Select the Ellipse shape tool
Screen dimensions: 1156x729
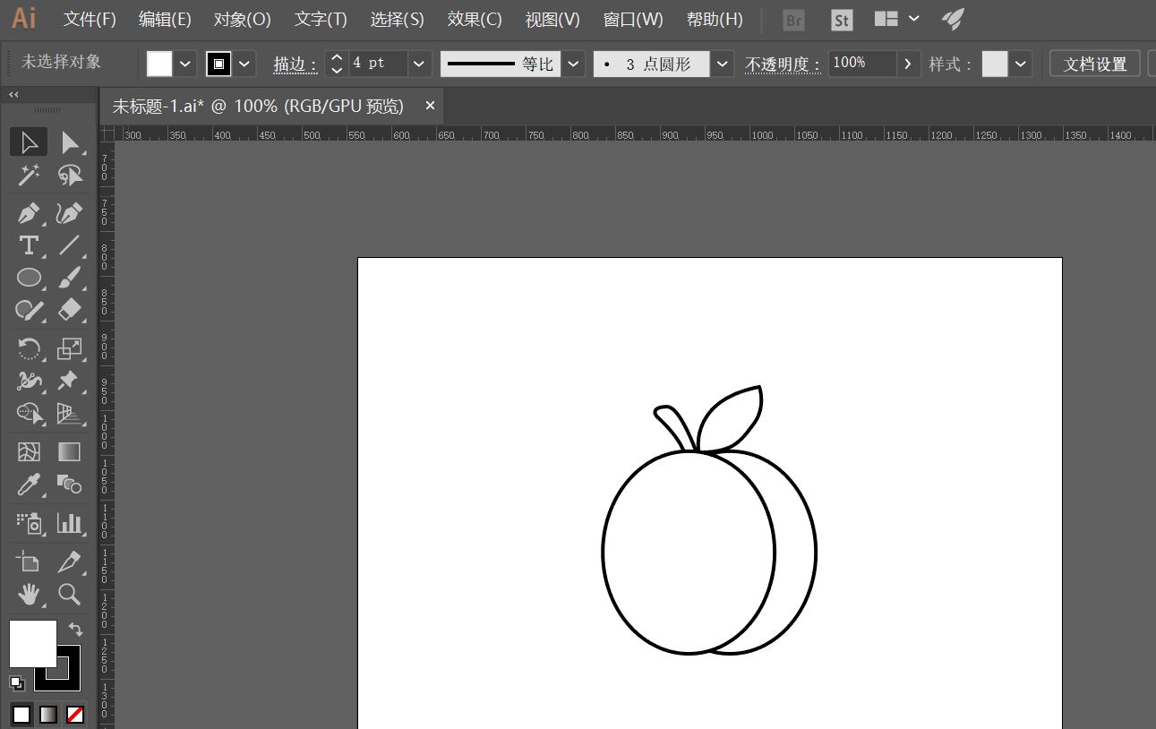(x=28, y=278)
